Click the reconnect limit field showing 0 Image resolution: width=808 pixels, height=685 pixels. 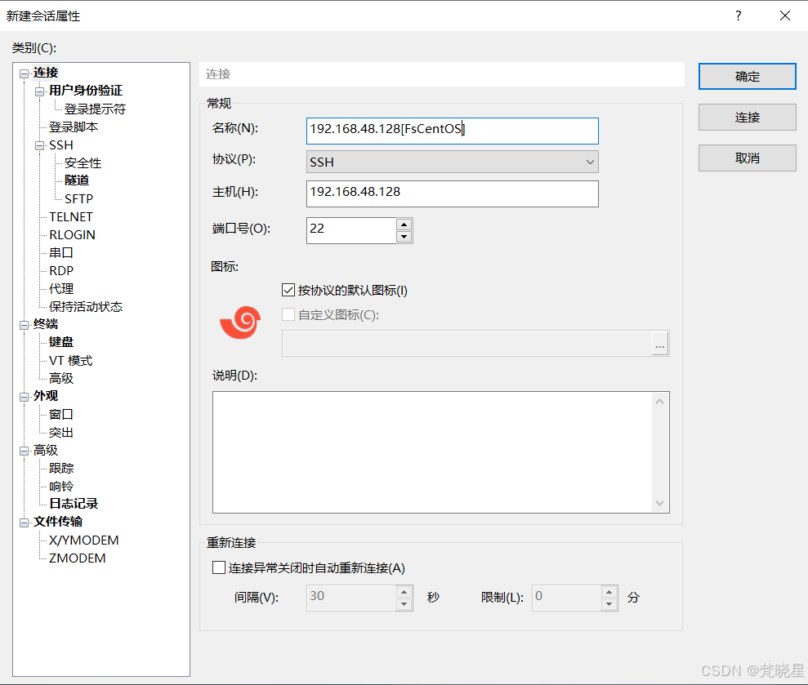(x=566, y=598)
